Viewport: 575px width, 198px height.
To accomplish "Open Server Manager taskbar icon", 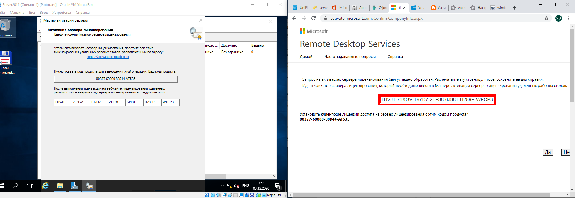I will coord(74,186).
